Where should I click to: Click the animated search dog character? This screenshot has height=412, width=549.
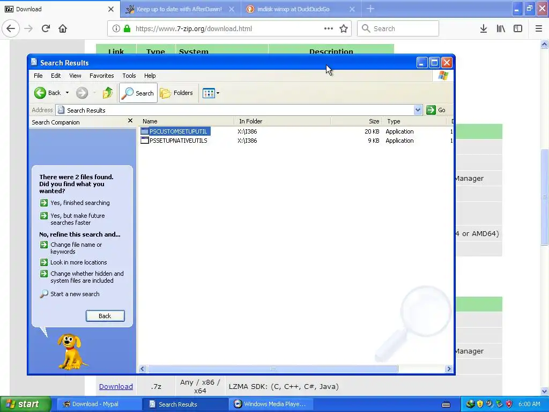coord(71,351)
